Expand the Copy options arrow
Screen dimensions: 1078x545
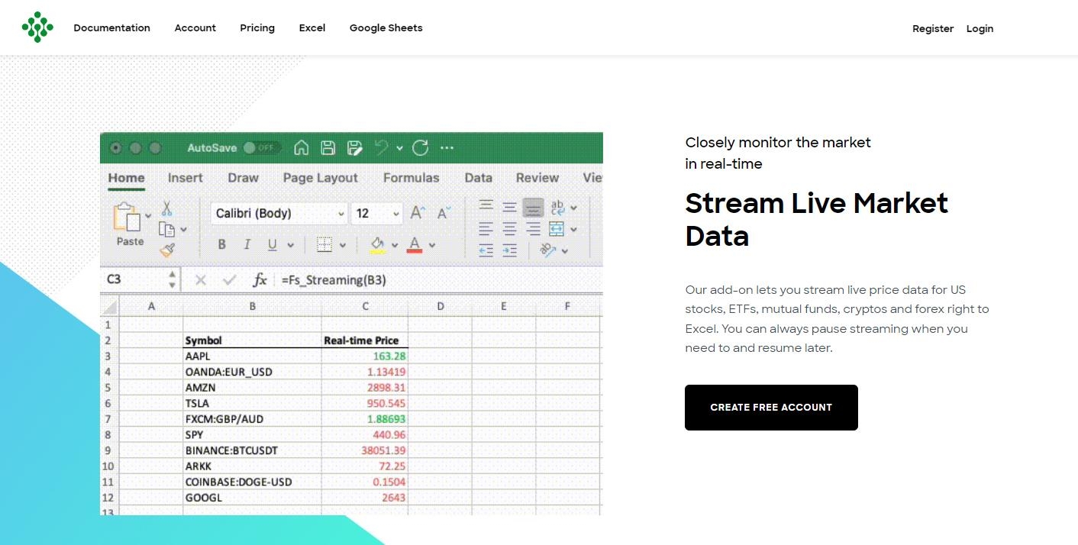(x=183, y=229)
